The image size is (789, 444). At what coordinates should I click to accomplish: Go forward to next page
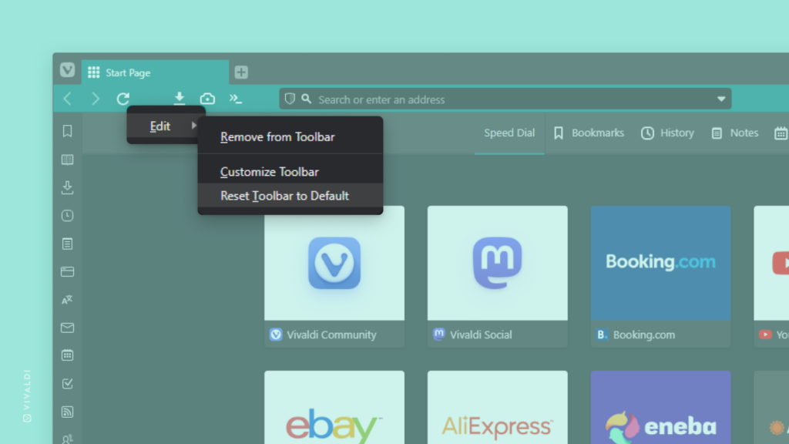(x=95, y=99)
